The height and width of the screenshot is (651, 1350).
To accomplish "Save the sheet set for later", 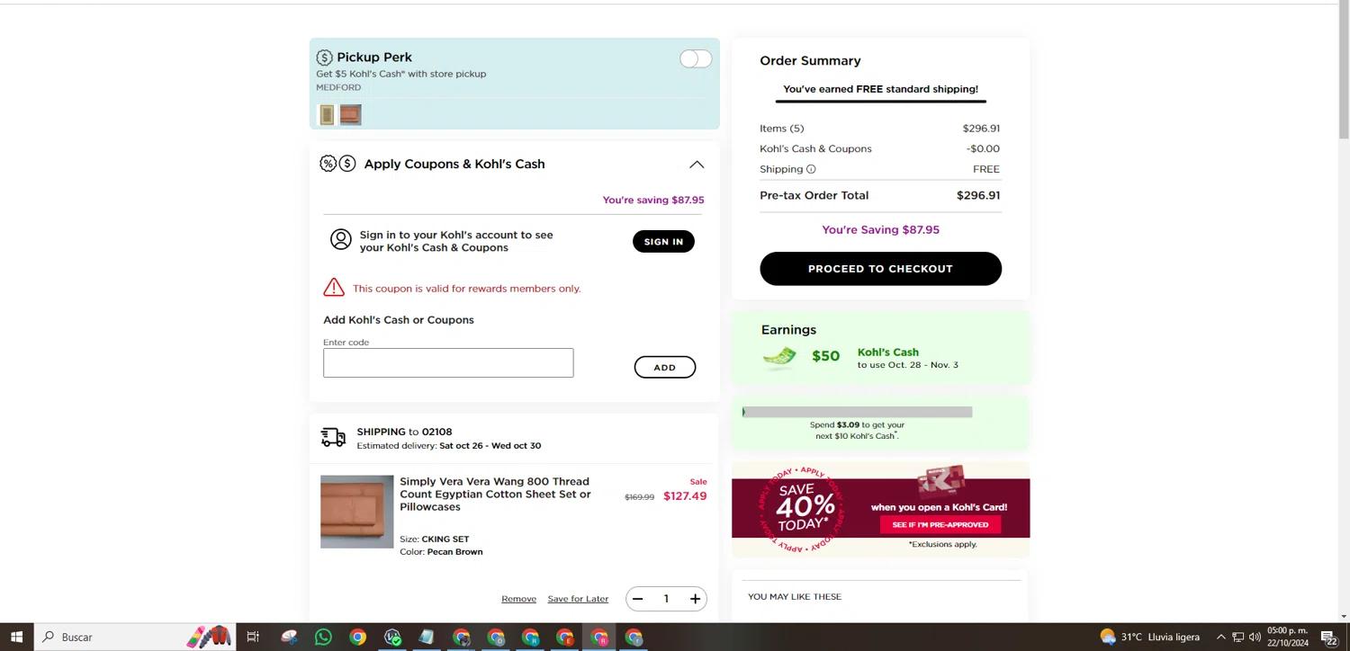I will click(x=578, y=599).
